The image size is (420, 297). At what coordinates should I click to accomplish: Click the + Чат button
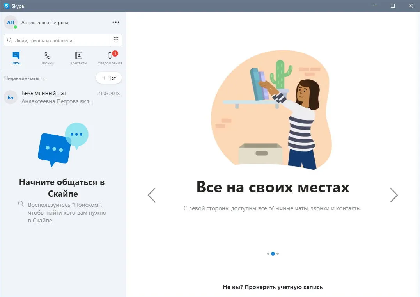point(109,78)
